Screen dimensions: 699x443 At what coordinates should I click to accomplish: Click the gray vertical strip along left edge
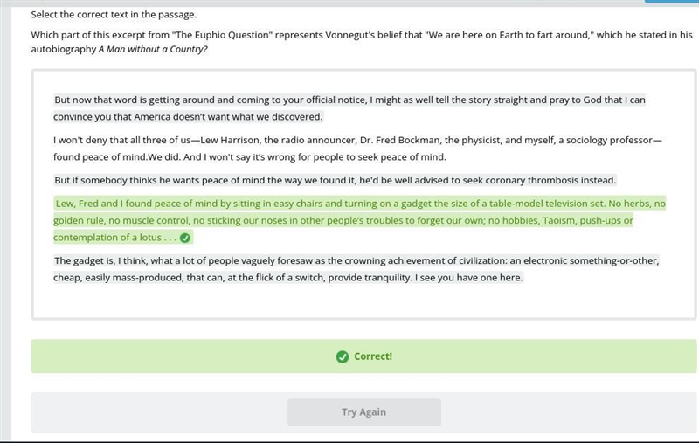(5, 223)
